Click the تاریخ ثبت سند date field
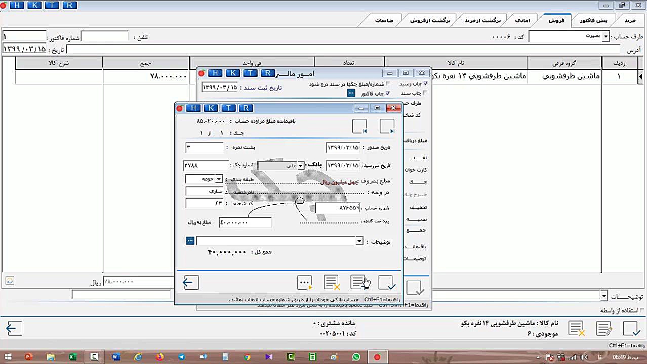 [x=220, y=87]
